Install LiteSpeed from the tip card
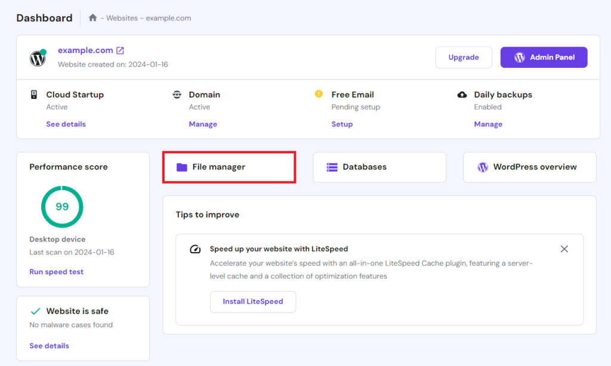 click(252, 302)
